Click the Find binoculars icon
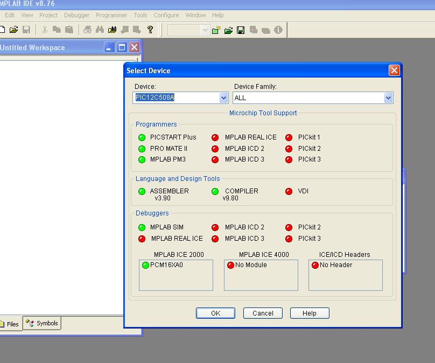435x363 pixels. pos(100,30)
